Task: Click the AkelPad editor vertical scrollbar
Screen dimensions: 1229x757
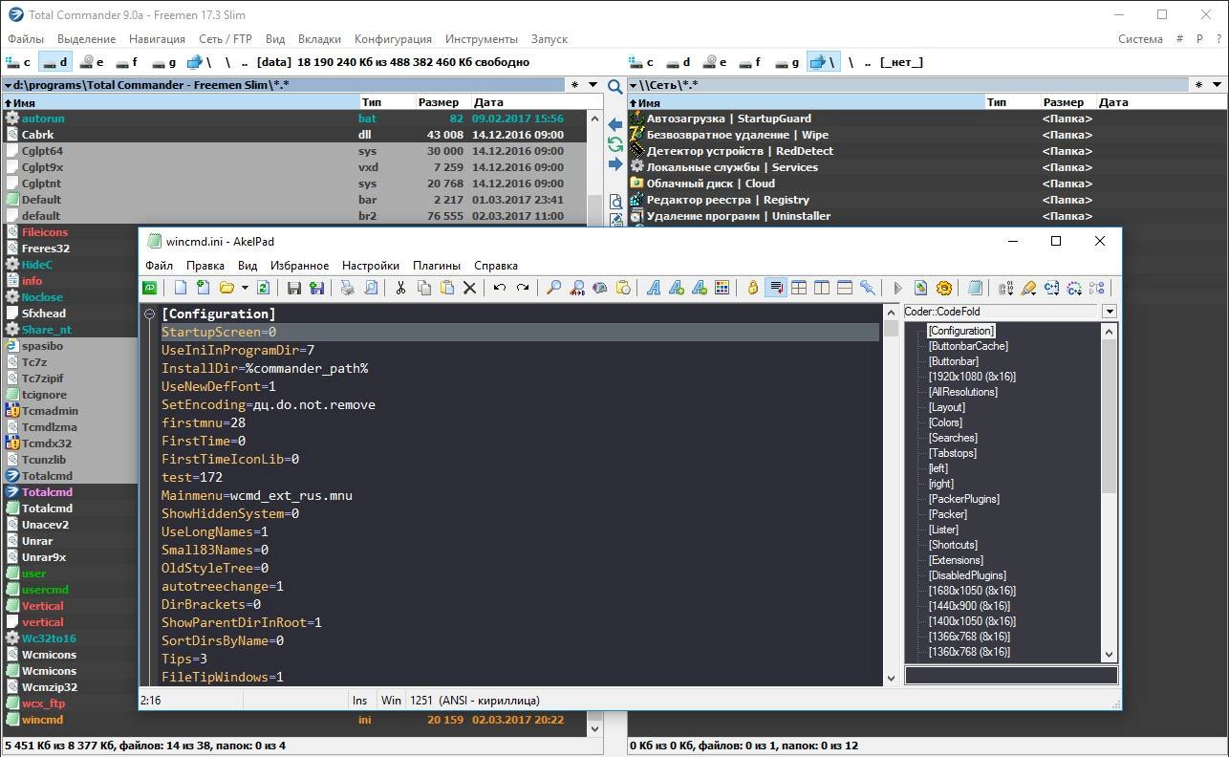Action: coord(892,493)
